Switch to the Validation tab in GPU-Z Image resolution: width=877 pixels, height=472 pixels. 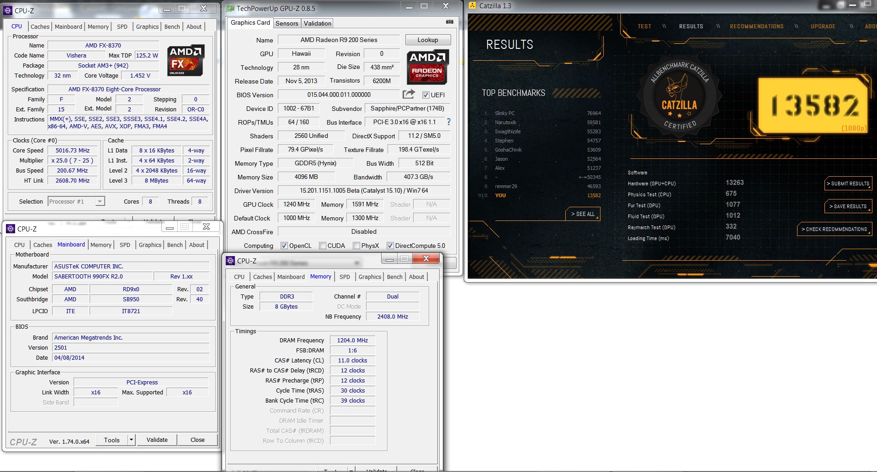(x=318, y=23)
